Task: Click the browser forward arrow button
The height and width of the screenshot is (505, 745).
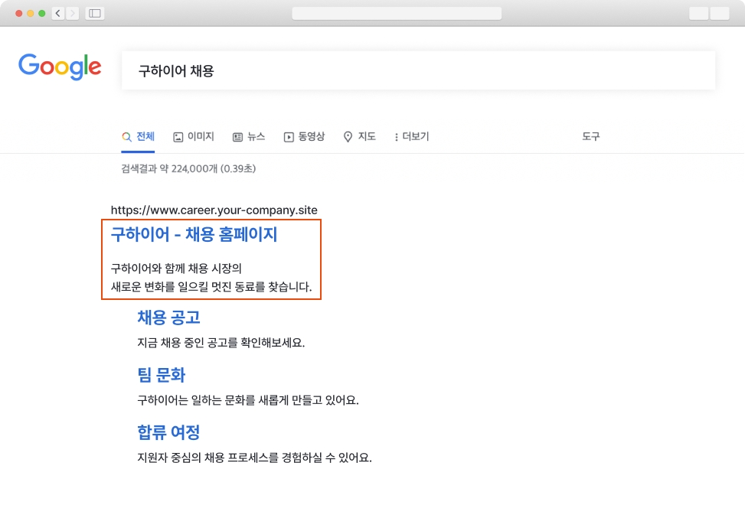Action: point(72,13)
